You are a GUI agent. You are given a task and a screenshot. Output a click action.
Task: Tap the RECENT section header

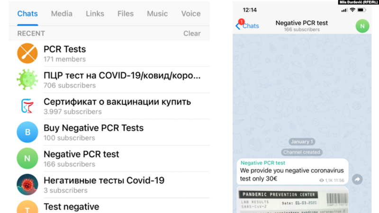pos(31,33)
